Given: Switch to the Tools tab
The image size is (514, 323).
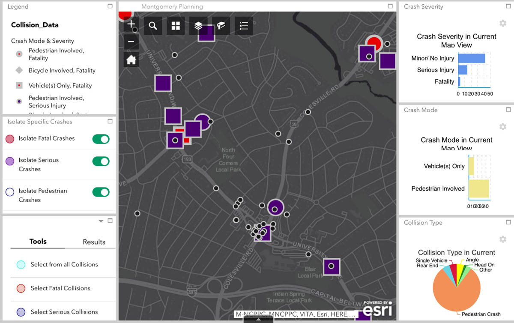Looking at the screenshot, I should pyautogui.click(x=38, y=242).
